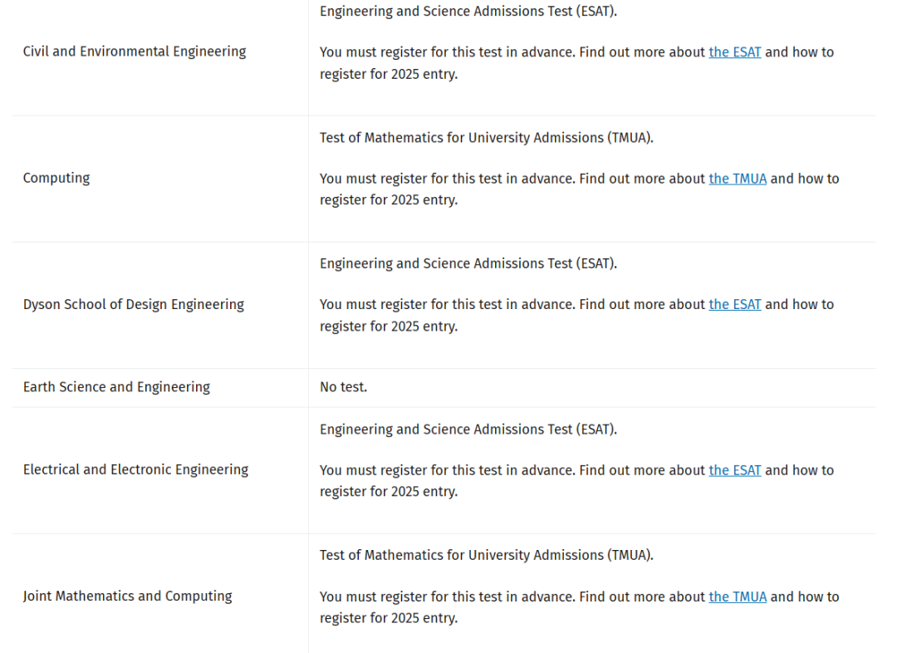897x653 pixels.
Task: Click "register for 2025 entry" in the Computing row
Action: point(388,200)
